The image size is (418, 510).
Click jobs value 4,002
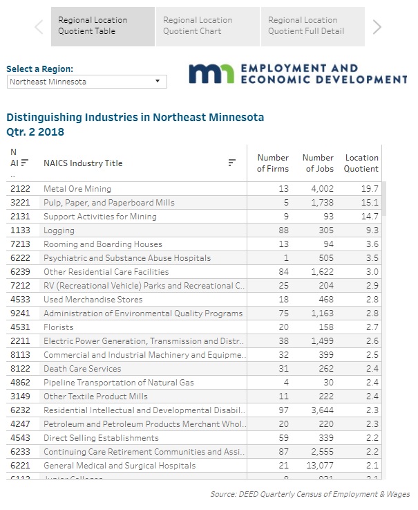[322, 189]
